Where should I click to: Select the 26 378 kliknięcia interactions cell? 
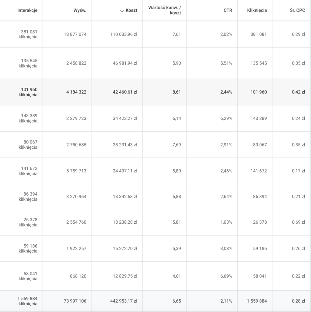(28, 222)
